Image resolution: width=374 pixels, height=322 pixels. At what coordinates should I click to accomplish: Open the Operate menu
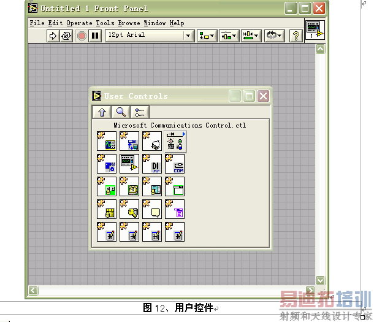(x=79, y=23)
